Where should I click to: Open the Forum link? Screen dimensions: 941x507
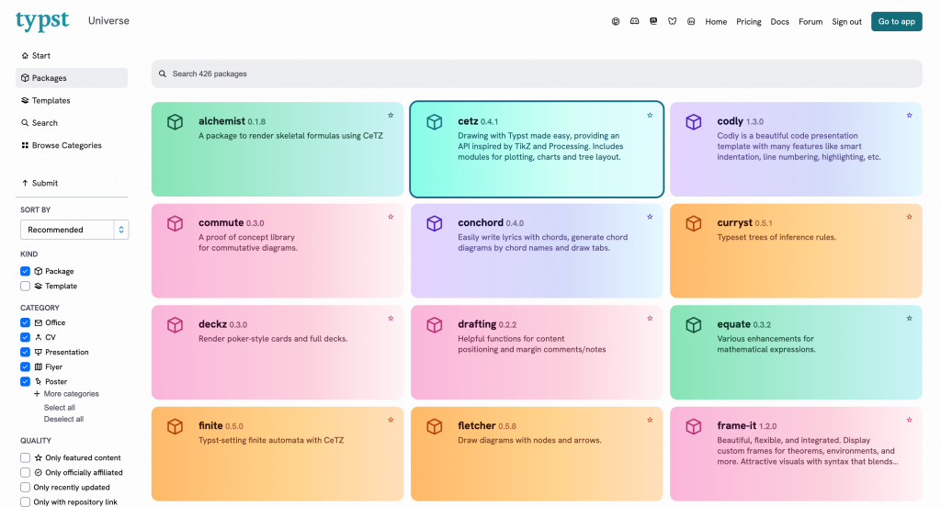[811, 22]
